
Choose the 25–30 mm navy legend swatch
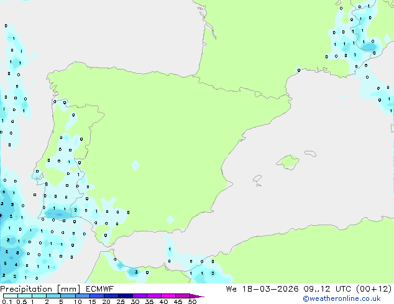(125, 296)
